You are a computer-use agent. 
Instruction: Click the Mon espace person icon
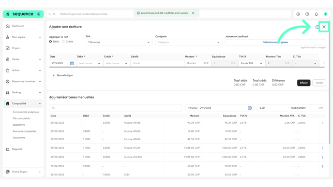(x=8, y=37)
